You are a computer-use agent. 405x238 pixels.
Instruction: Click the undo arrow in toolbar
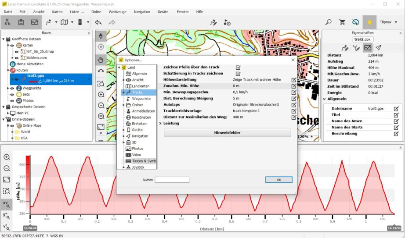tap(98, 22)
